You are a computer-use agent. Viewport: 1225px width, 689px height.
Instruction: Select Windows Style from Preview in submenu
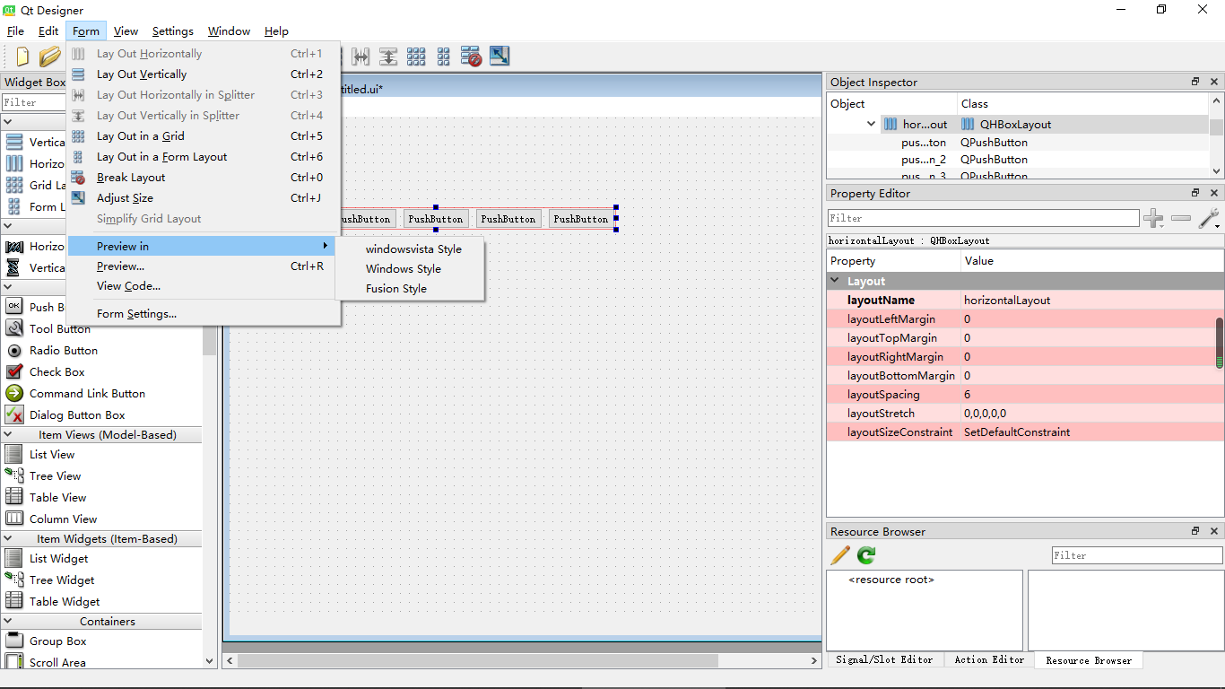click(x=404, y=268)
